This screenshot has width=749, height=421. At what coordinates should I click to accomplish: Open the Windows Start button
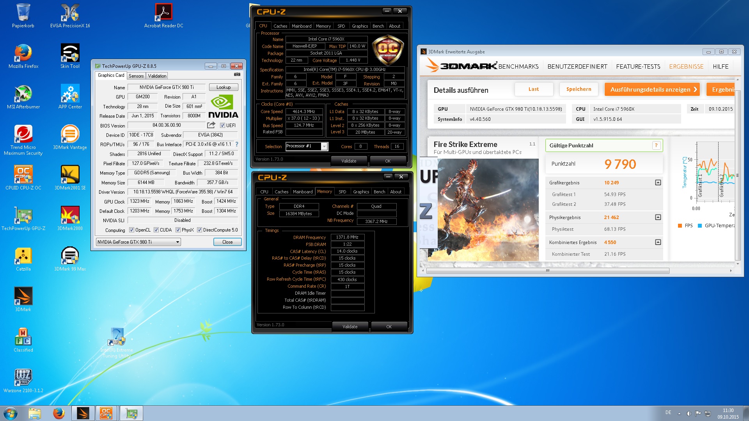click(x=11, y=413)
